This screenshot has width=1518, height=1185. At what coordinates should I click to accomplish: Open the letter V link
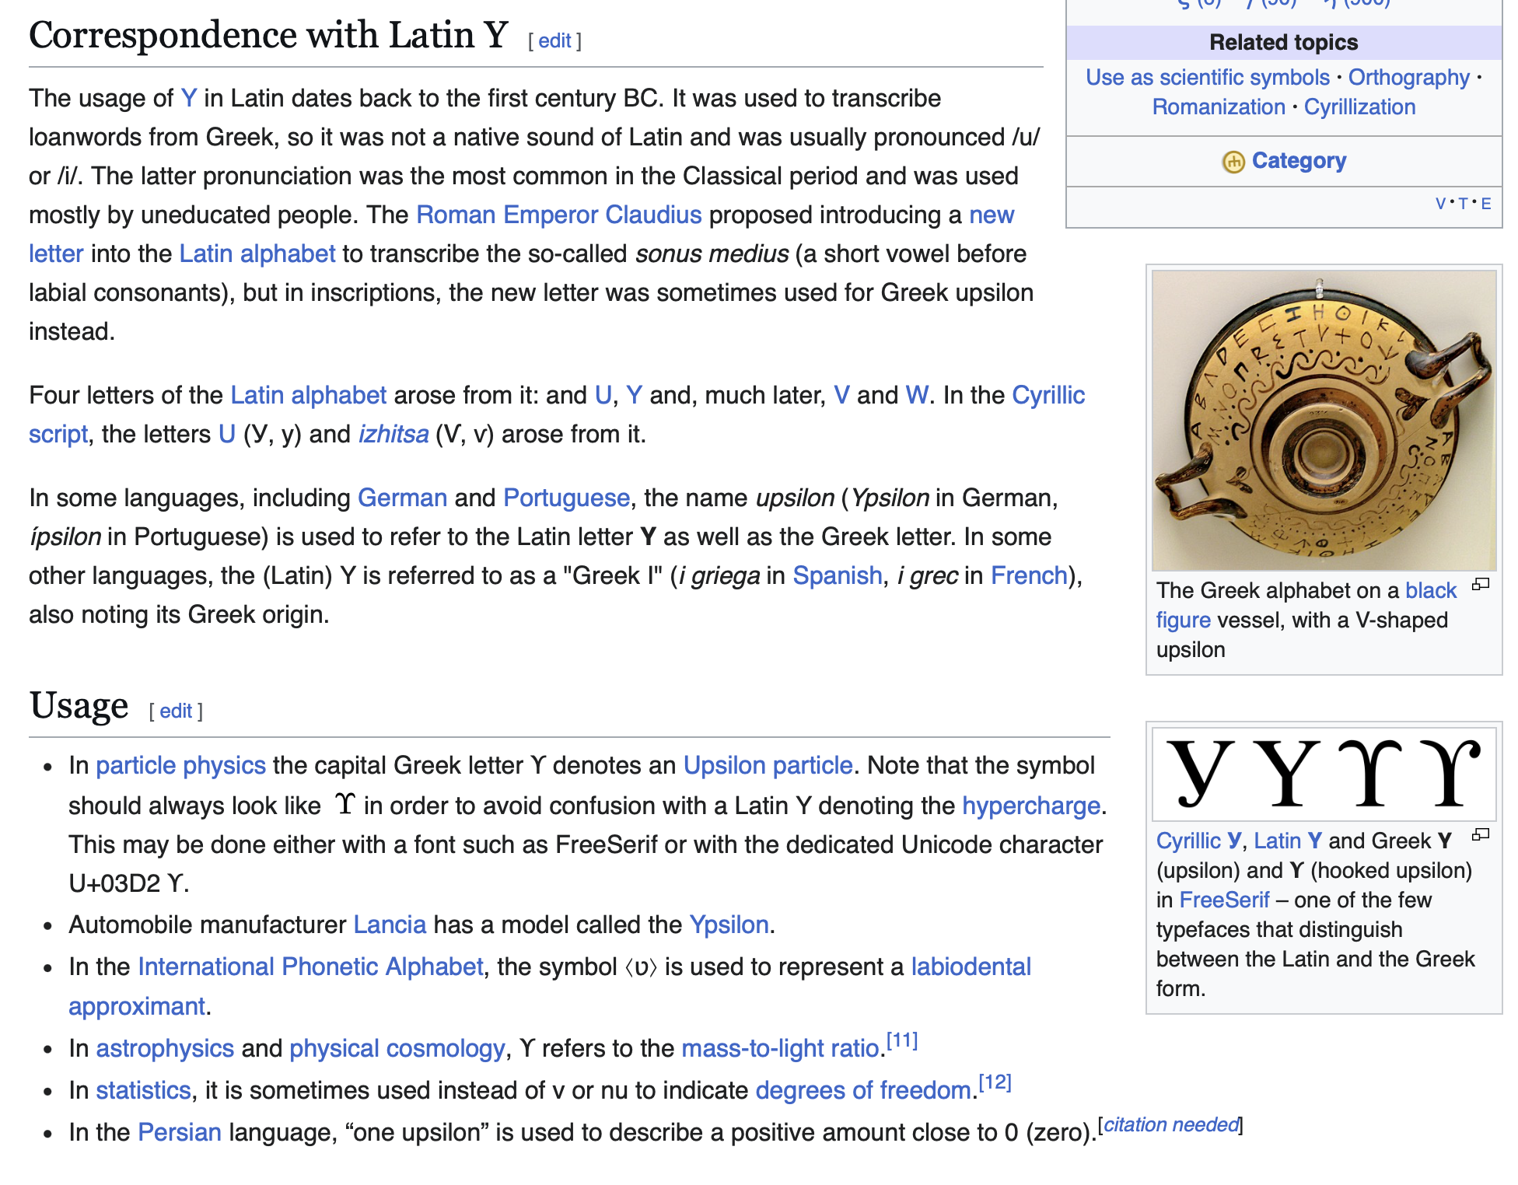click(841, 395)
